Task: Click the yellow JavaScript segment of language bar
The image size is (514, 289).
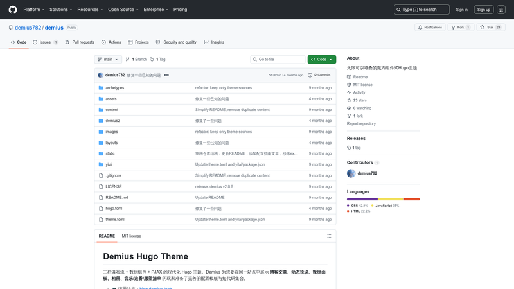Action: 391,199
